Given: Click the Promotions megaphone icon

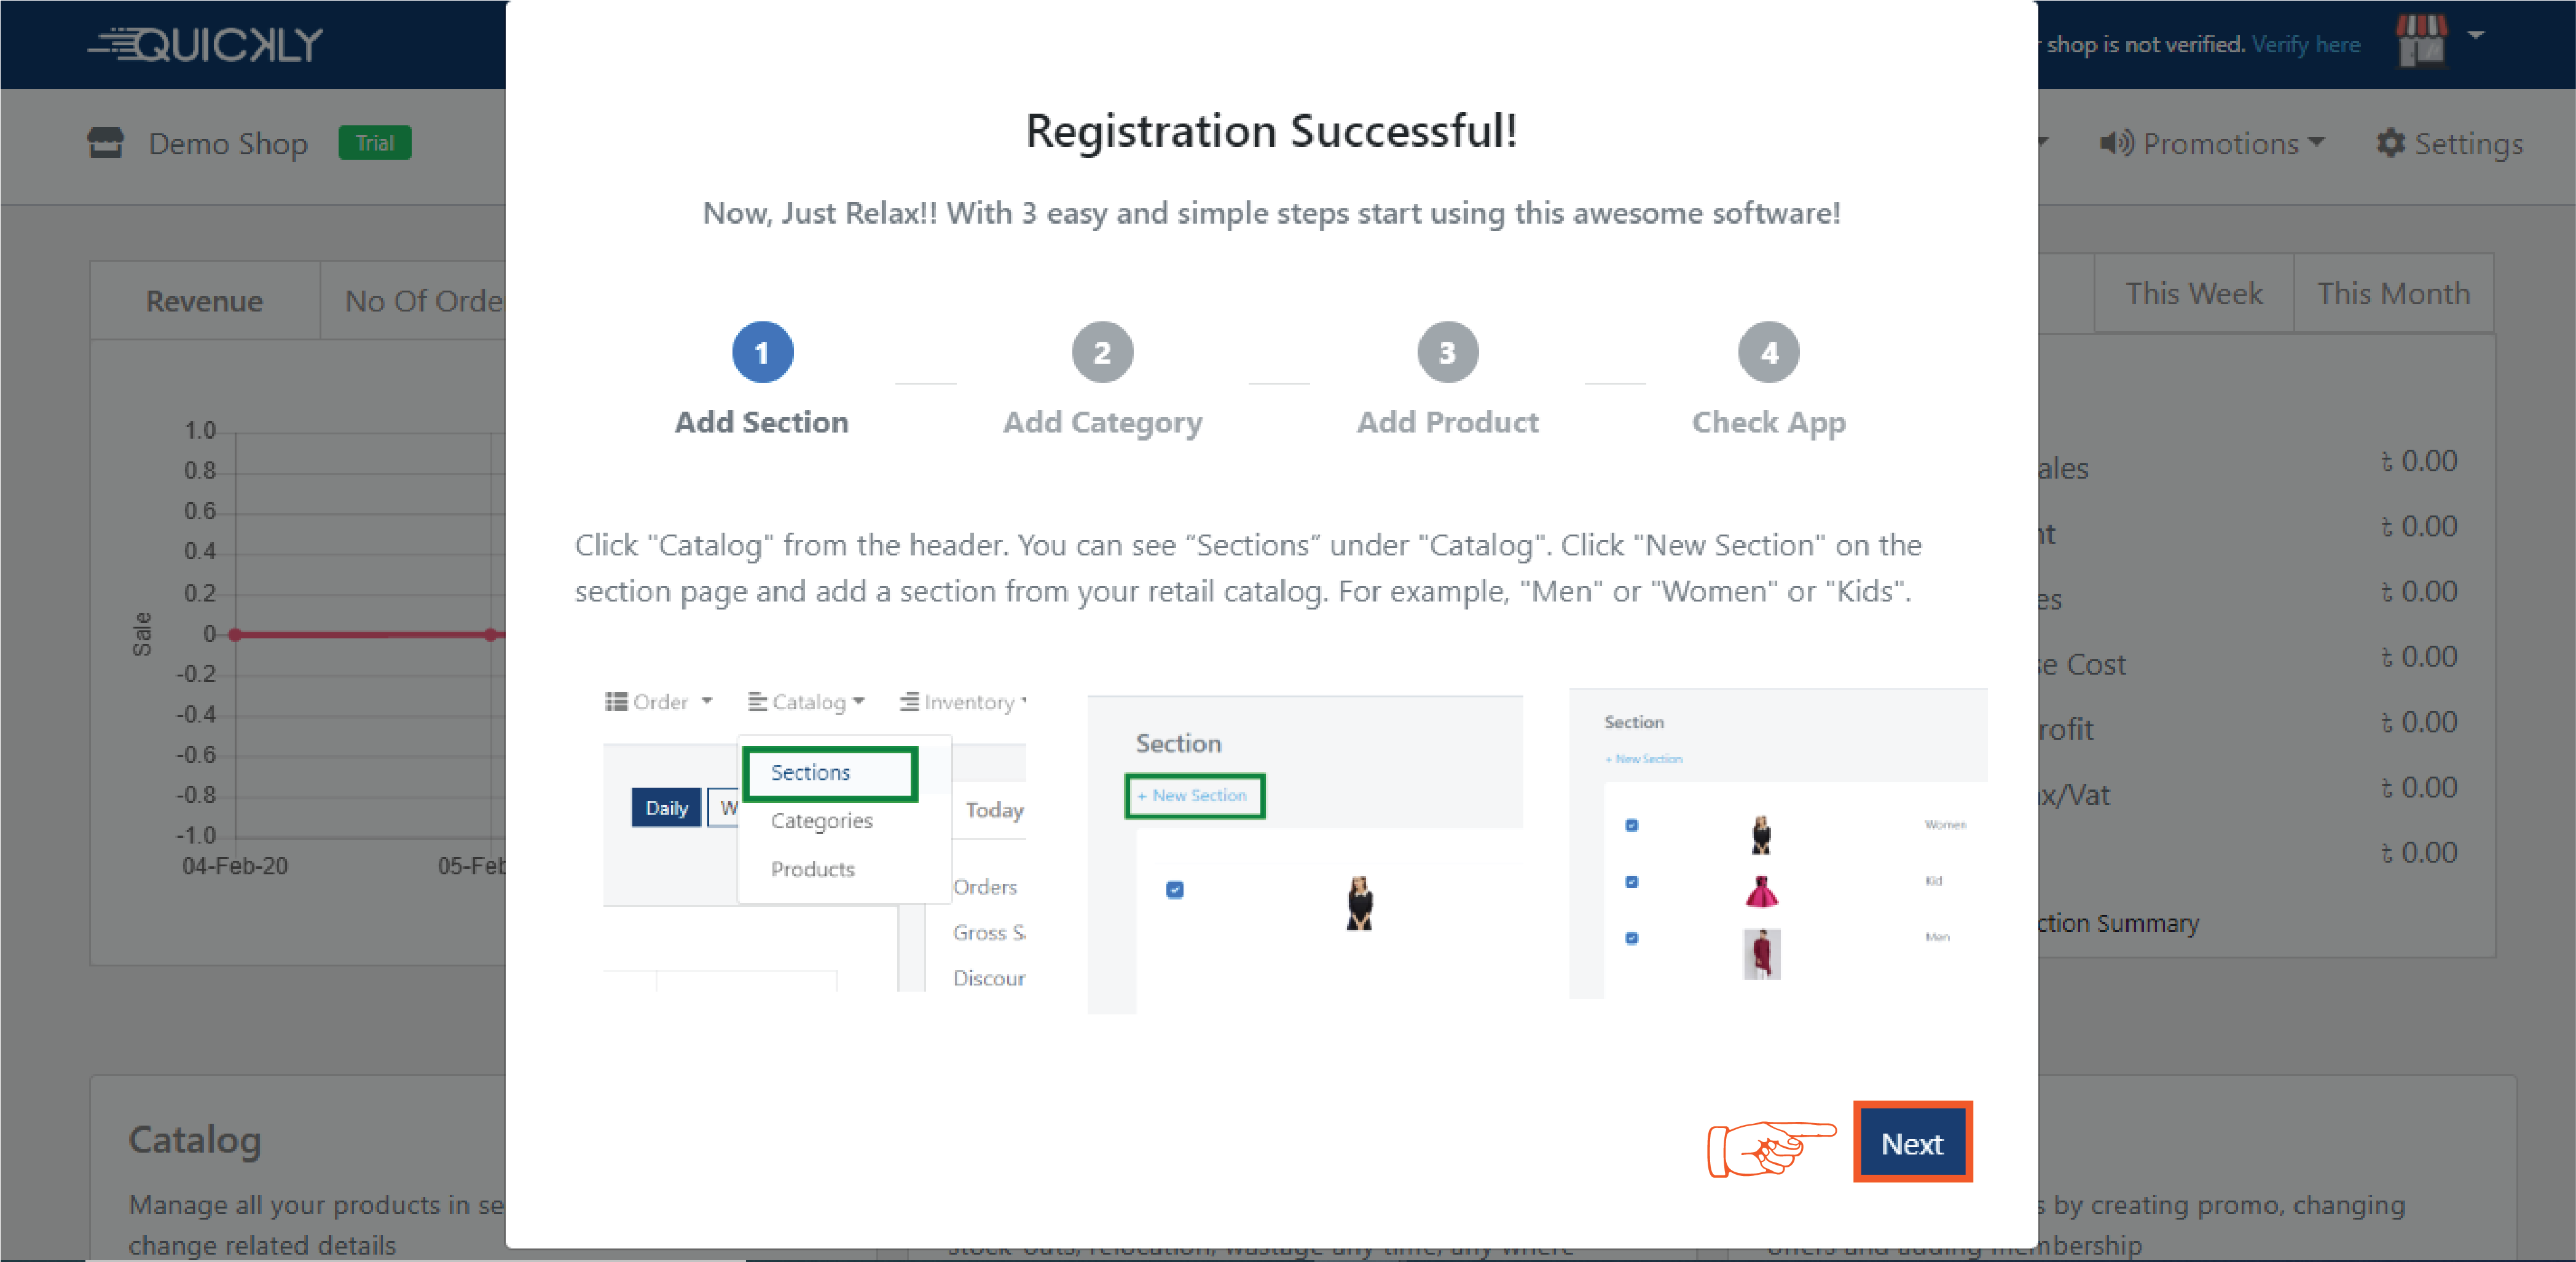Looking at the screenshot, I should [2116, 143].
